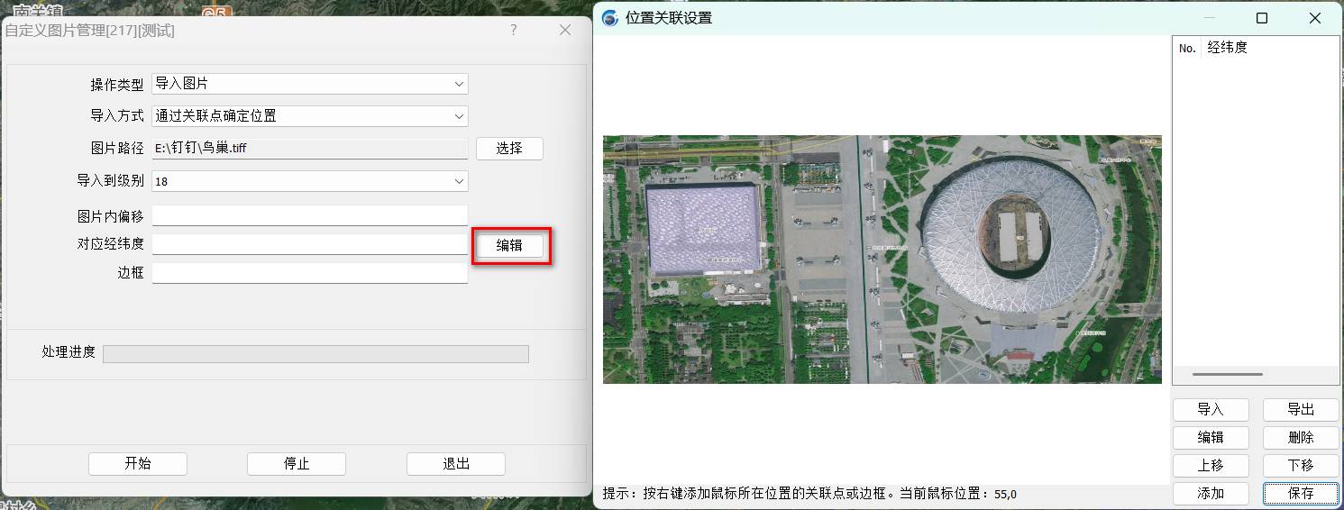The height and width of the screenshot is (510, 1344).
Task: Click the 导出 button
Action: coord(1301,410)
